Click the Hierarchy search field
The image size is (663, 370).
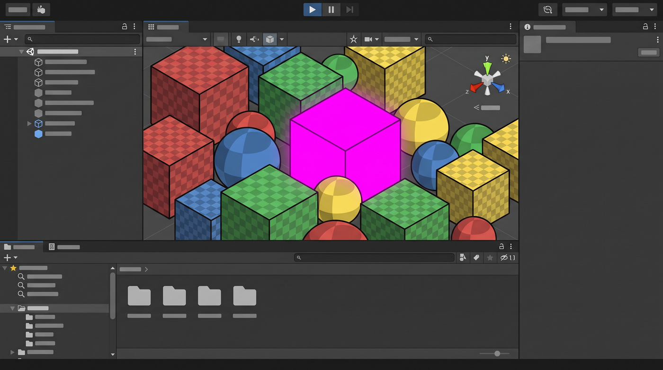83,39
